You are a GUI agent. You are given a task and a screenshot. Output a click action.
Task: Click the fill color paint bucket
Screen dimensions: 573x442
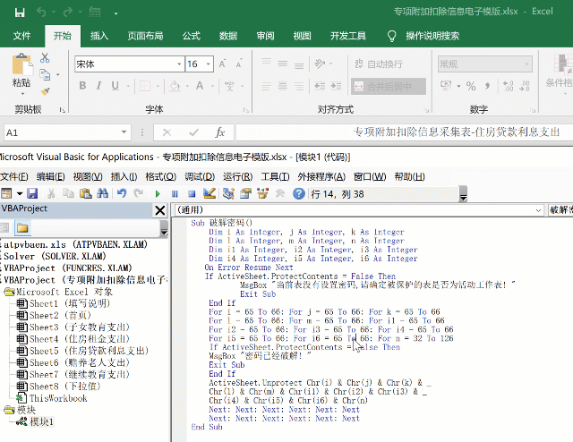(x=175, y=86)
